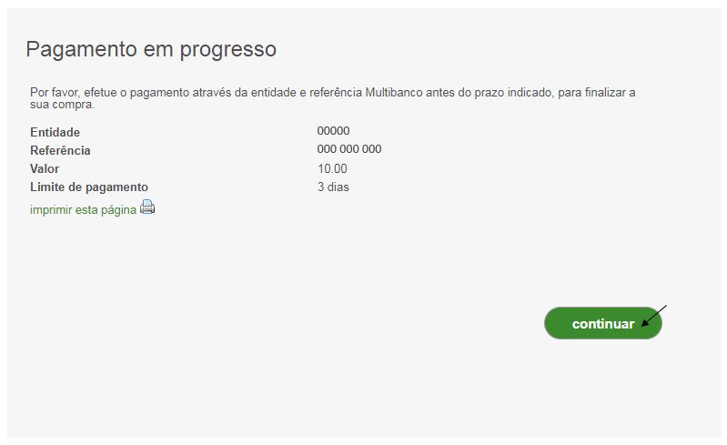
Task: Select the amount value 10.00
Action: tap(332, 168)
